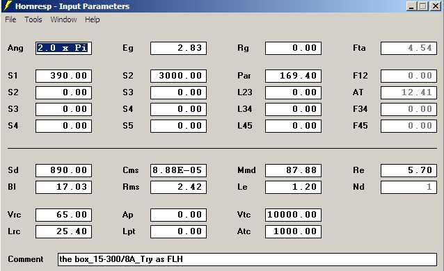The image size is (444, 271).
Task: Click the S4 field in the L45 row
Action: (x=64, y=126)
